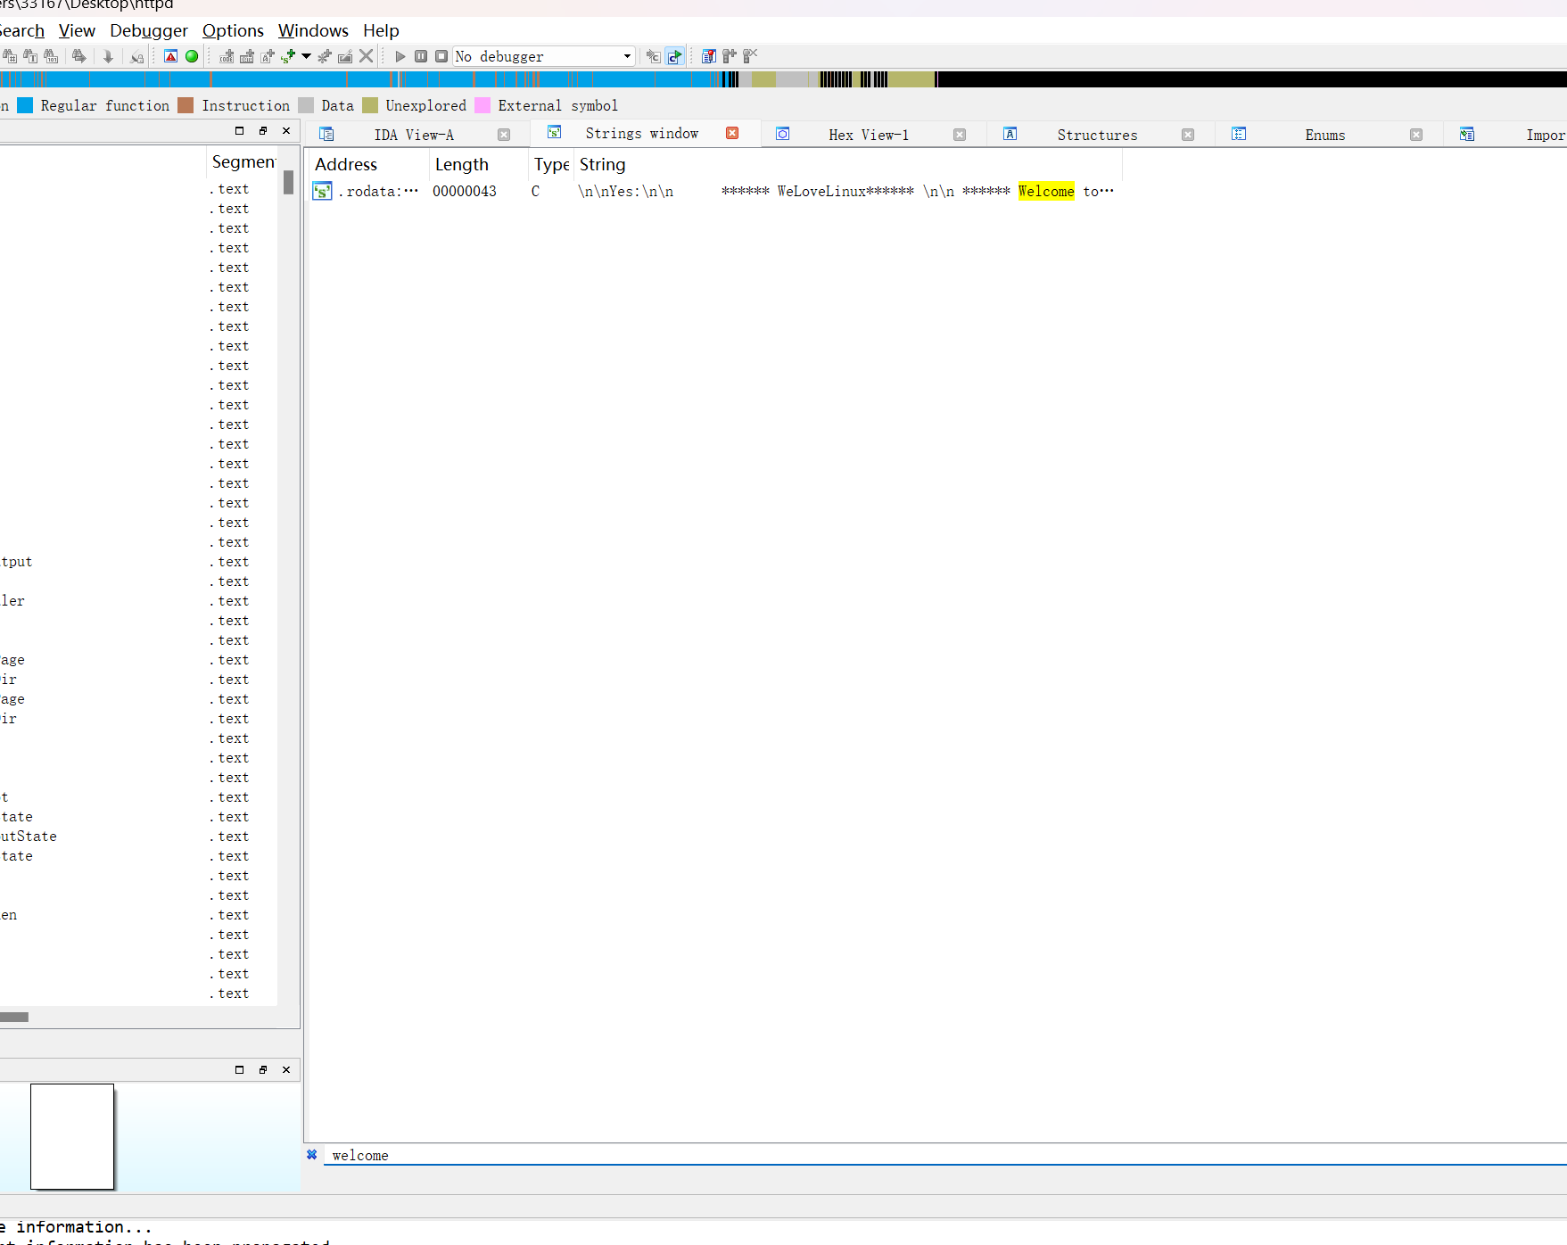The image size is (1567, 1245).
Task: Click the down arrow jump icon
Action: pyautogui.click(x=108, y=56)
